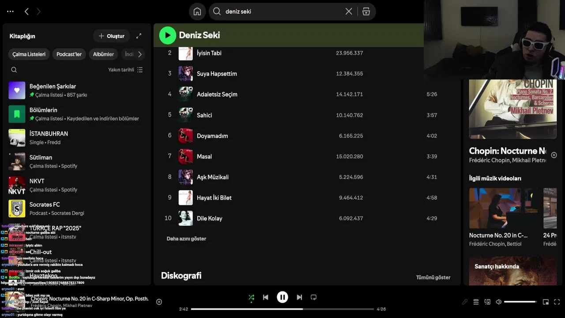The image size is (565, 318).
Task: Play the track İyisin Tabi
Action: pyautogui.click(x=209, y=53)
